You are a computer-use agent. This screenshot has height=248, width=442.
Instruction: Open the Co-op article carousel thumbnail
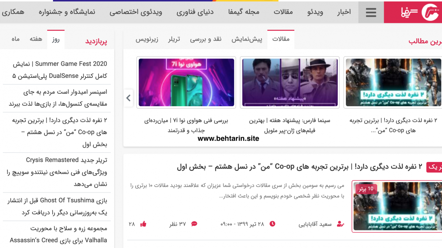(393, 83)
